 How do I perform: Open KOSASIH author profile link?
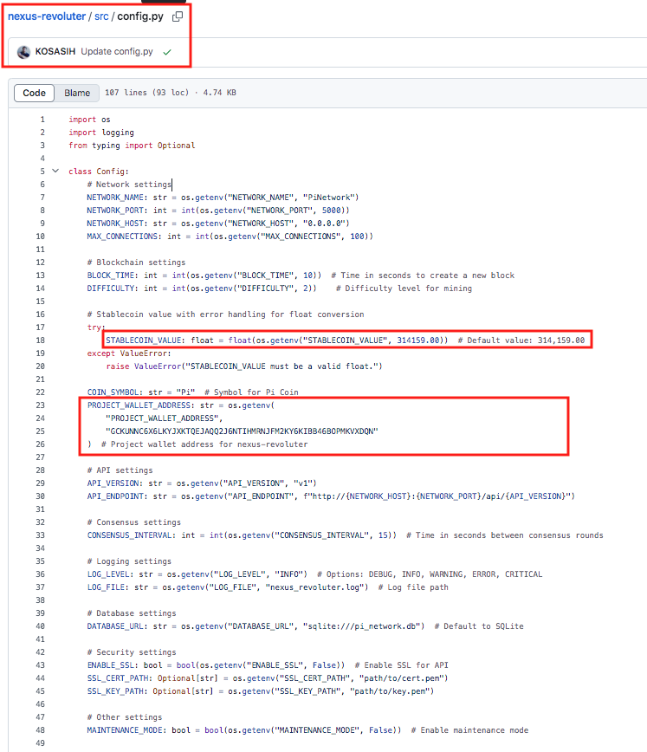click(x=55, y=51)
